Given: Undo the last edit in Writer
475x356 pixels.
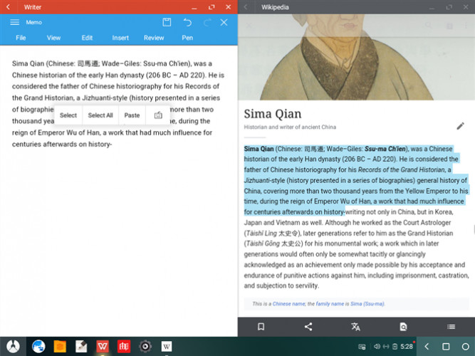Looking at the screenshot, I should click(187, 22).
